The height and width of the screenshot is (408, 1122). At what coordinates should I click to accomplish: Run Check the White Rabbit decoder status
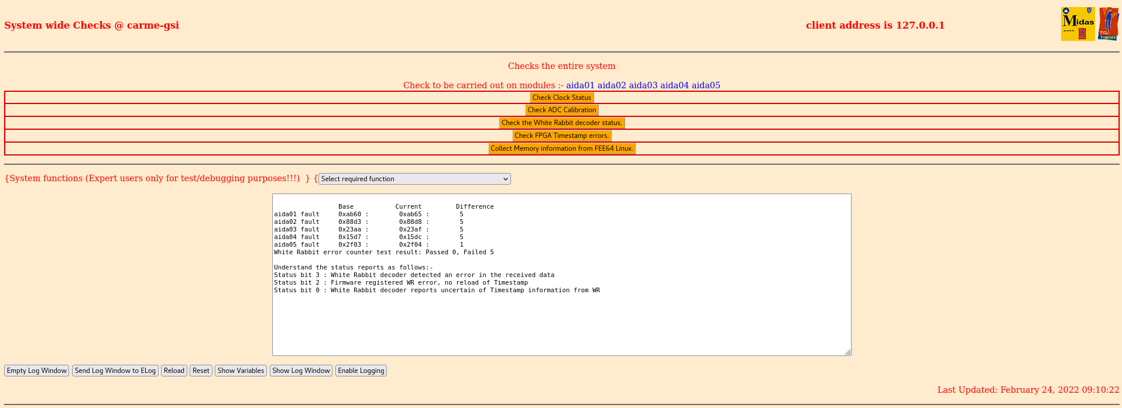pos(561,123)
